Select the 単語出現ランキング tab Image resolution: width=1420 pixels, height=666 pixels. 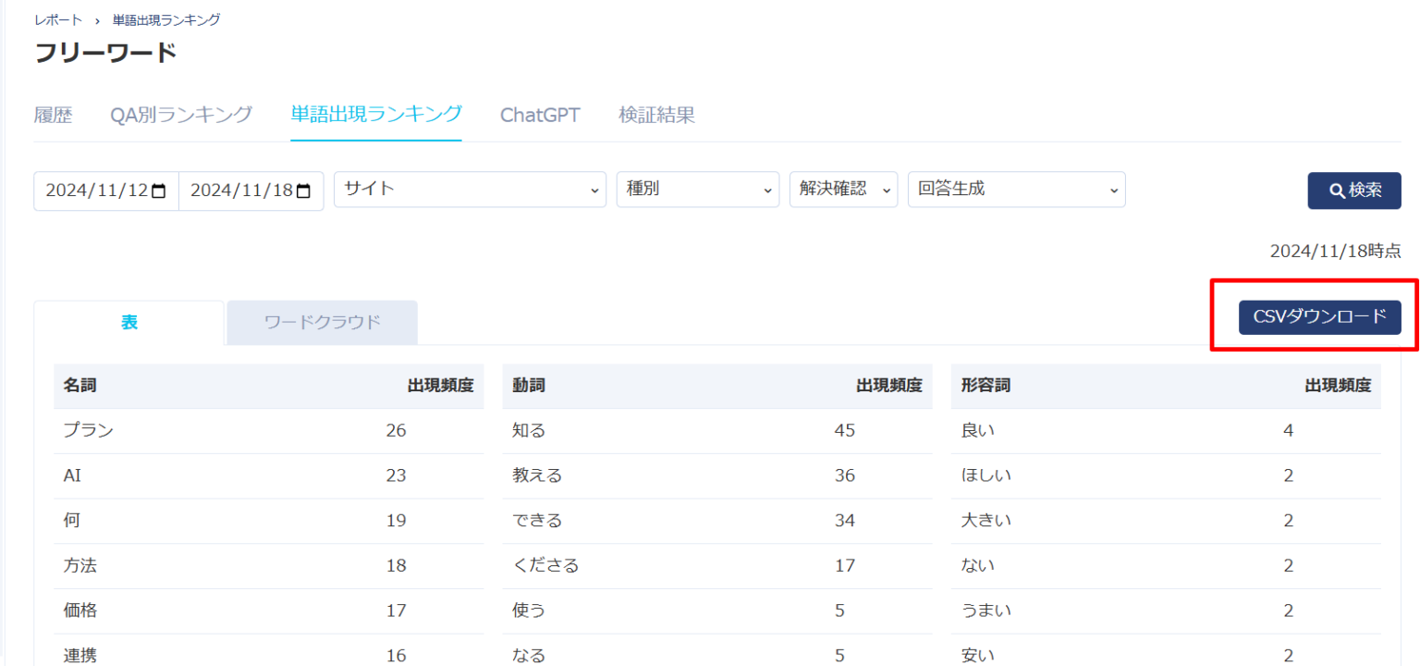click(375, 115)
